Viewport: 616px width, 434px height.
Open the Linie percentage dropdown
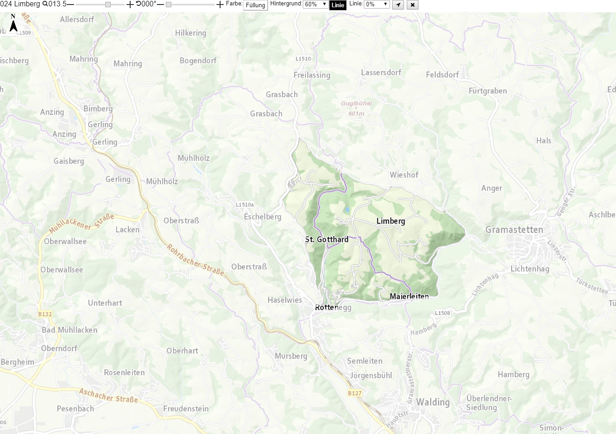(x=376, y=4)
